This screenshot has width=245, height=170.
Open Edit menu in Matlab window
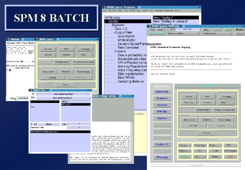click(19, 43)
